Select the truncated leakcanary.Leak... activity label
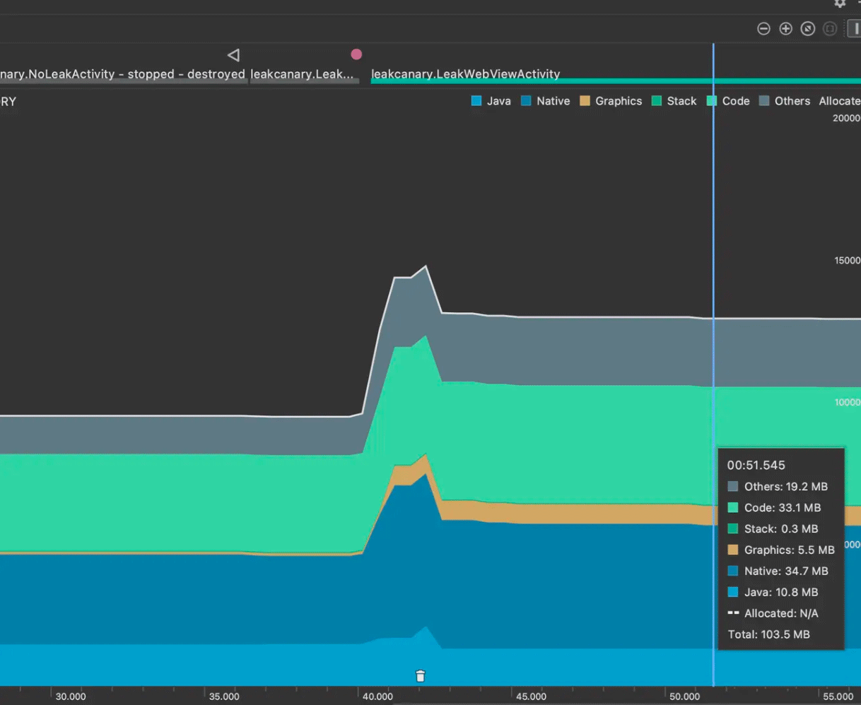The image size is (861, 705). point(302,74)
